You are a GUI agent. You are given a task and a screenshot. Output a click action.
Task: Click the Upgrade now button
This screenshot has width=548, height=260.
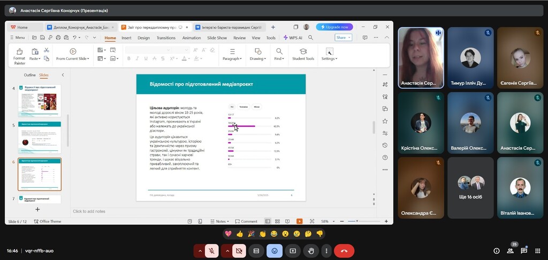click(x=334, y=27)
